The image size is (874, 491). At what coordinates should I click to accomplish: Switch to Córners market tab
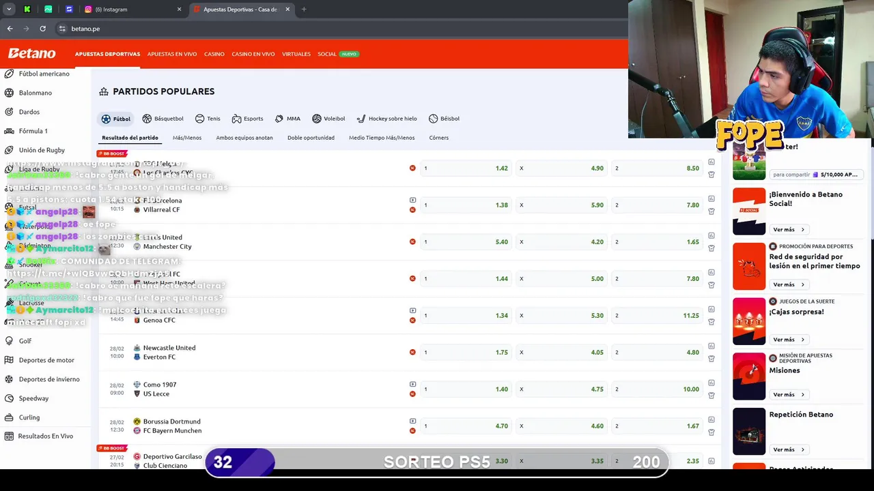click(438, 138)
